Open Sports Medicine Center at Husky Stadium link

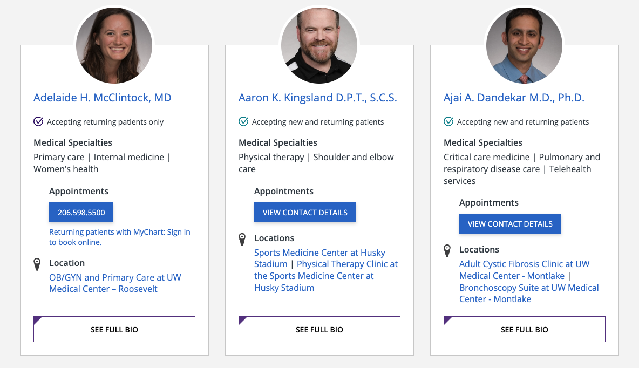click(319, 253)
